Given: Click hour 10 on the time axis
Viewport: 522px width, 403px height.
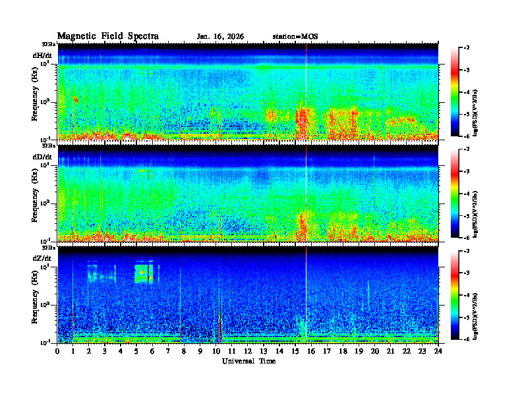Looking at the screenshot, I should (x=216, y=351).
